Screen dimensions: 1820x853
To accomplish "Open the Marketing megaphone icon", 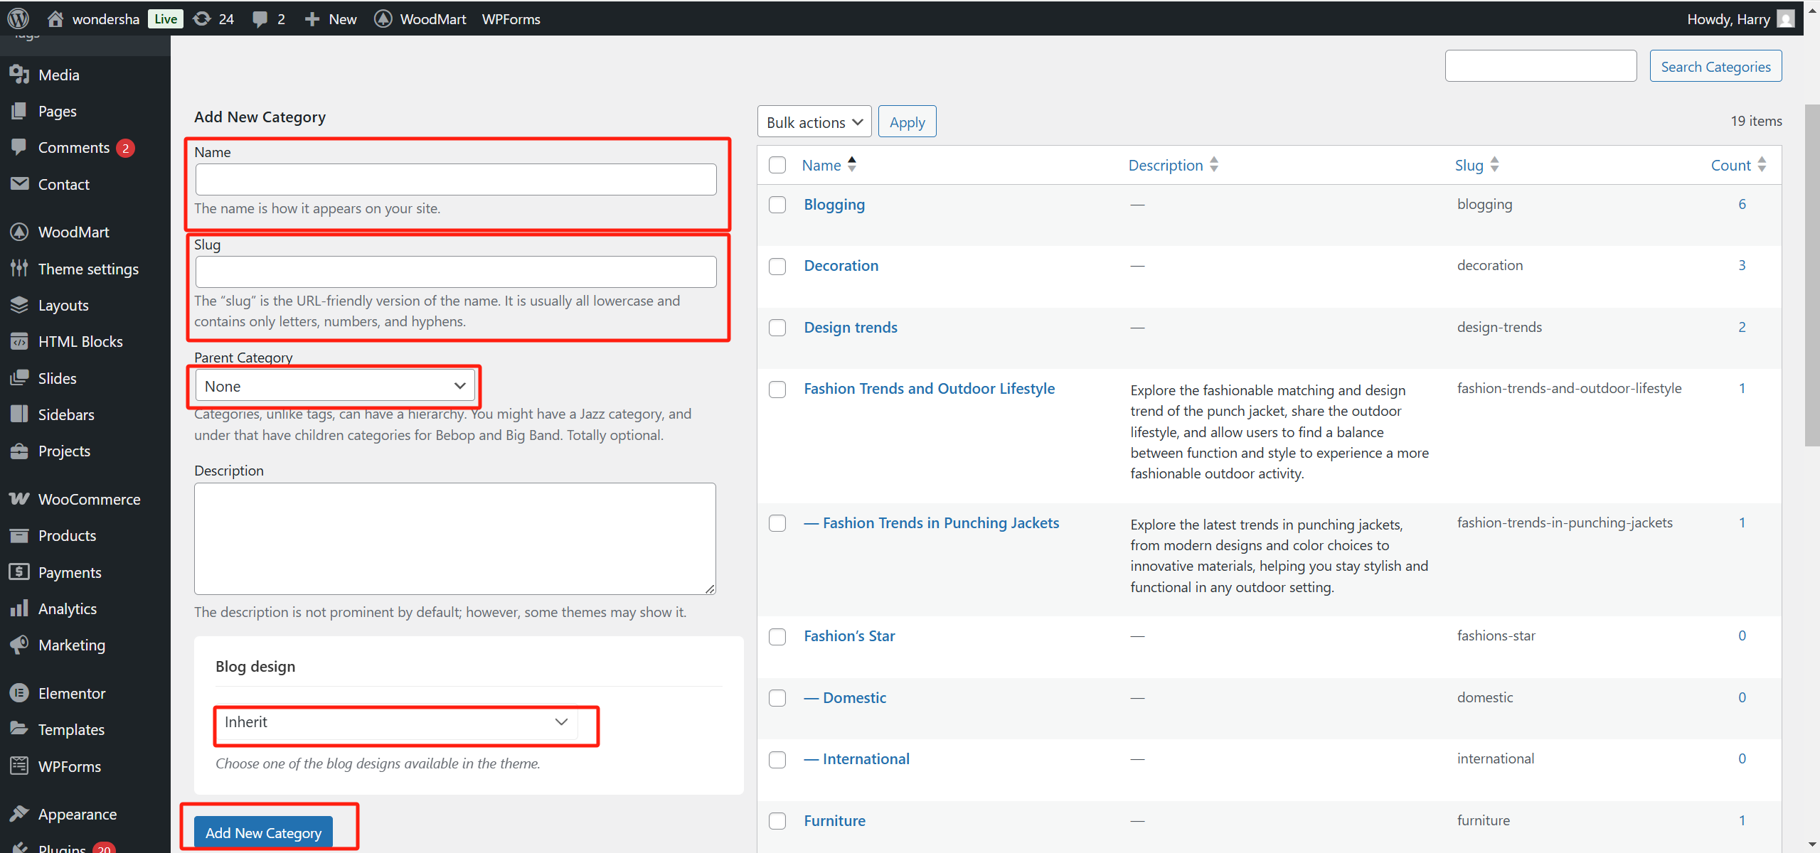I will [x=19, y=645].
